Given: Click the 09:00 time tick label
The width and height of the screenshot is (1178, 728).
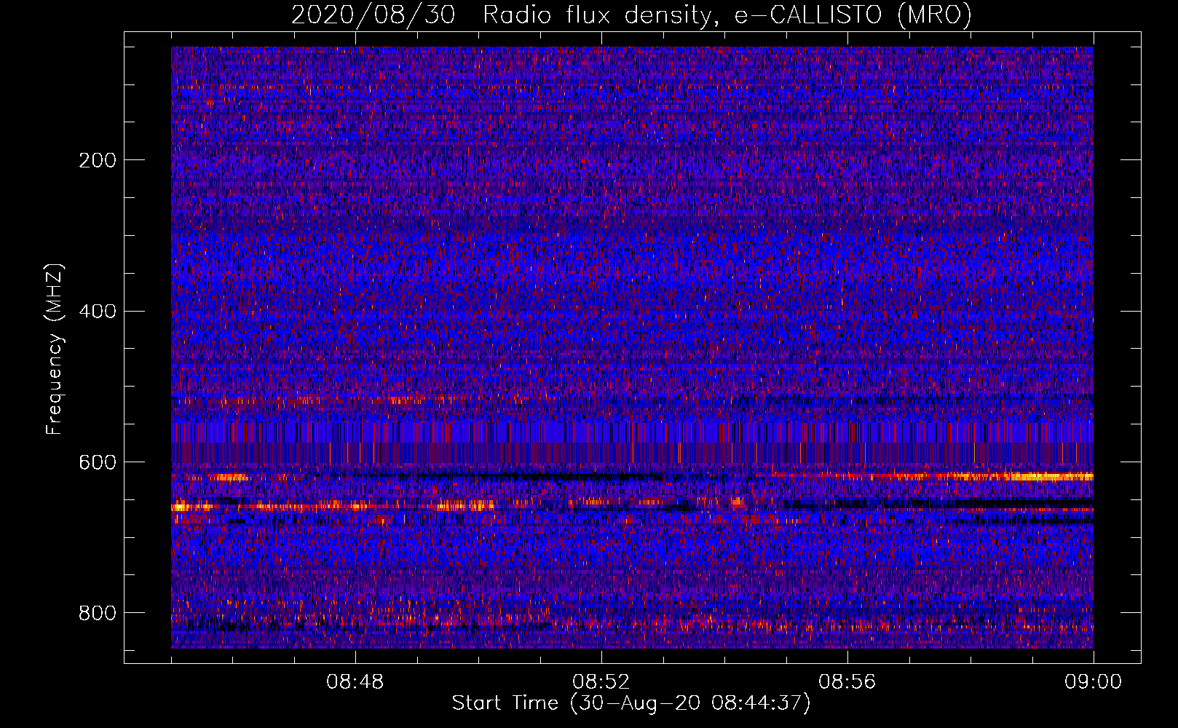Looking at the screenshot, I should coord(1094,682).
